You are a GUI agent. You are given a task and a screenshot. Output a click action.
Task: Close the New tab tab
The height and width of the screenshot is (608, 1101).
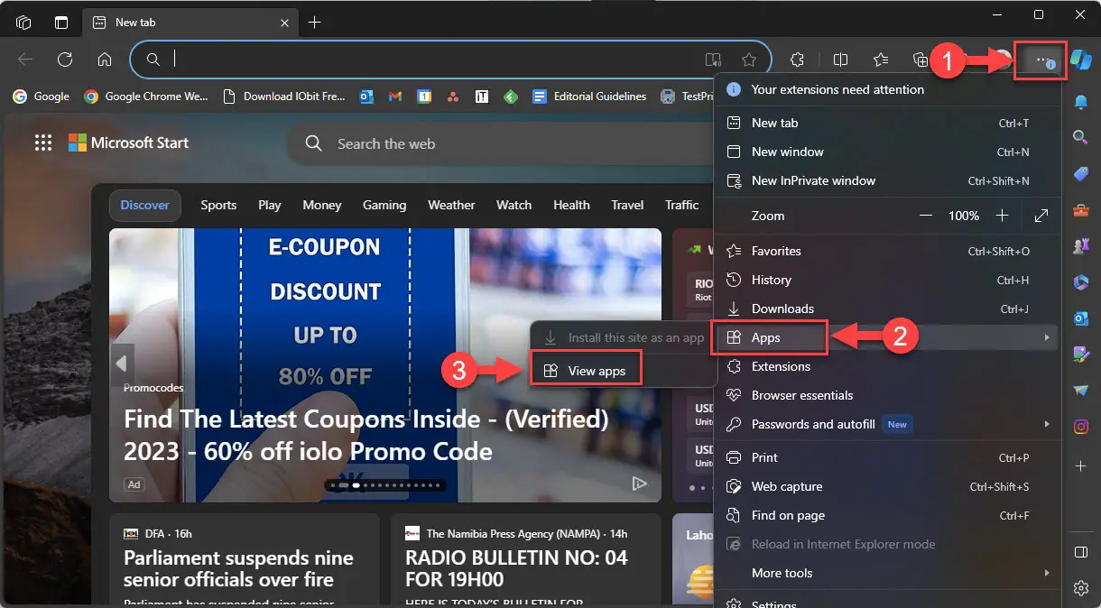pos(283,22)
